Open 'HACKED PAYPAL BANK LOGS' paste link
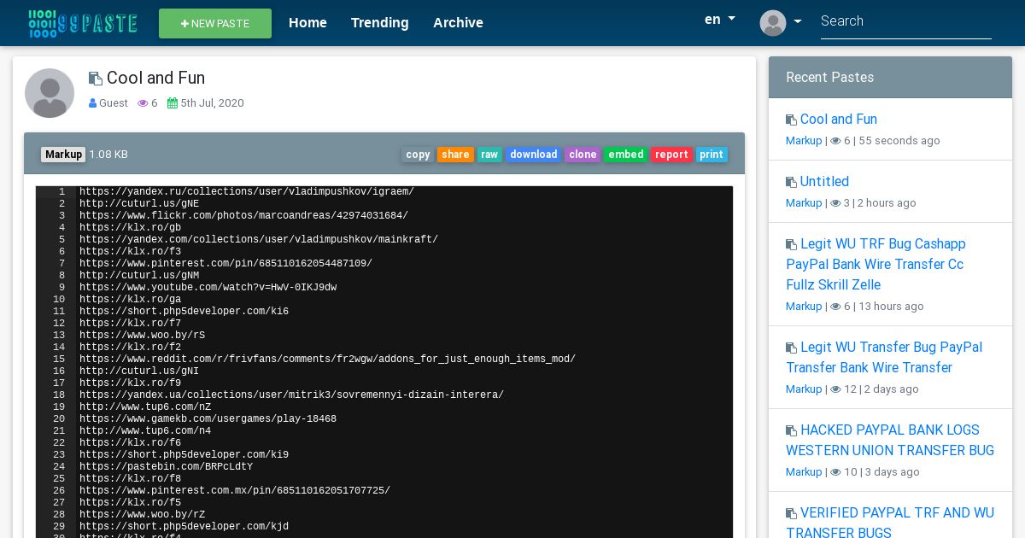The height and width of the screenshot is (538, 1025). [x=890, y=441]
